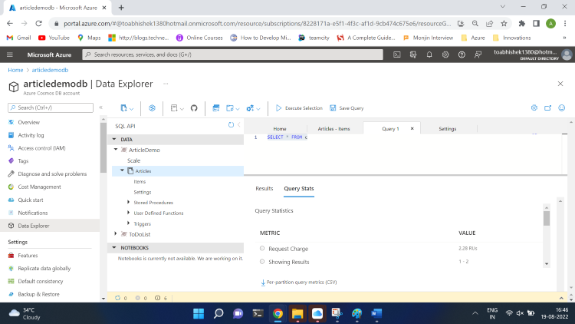Open Azure Cloud Shell icon
Image resolution: width=575 pixels, height=324 pixels.
click(x=397, y=55)
